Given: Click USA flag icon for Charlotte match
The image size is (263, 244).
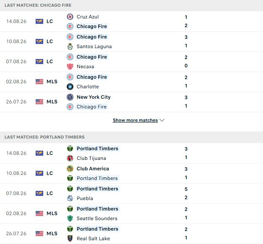Looking at the screenshot, I should (39, 82).
